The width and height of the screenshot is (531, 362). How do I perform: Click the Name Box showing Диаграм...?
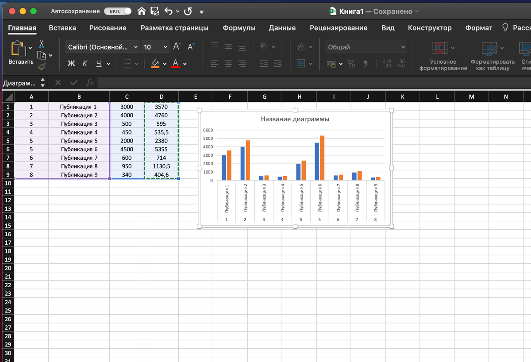[19, 83]
